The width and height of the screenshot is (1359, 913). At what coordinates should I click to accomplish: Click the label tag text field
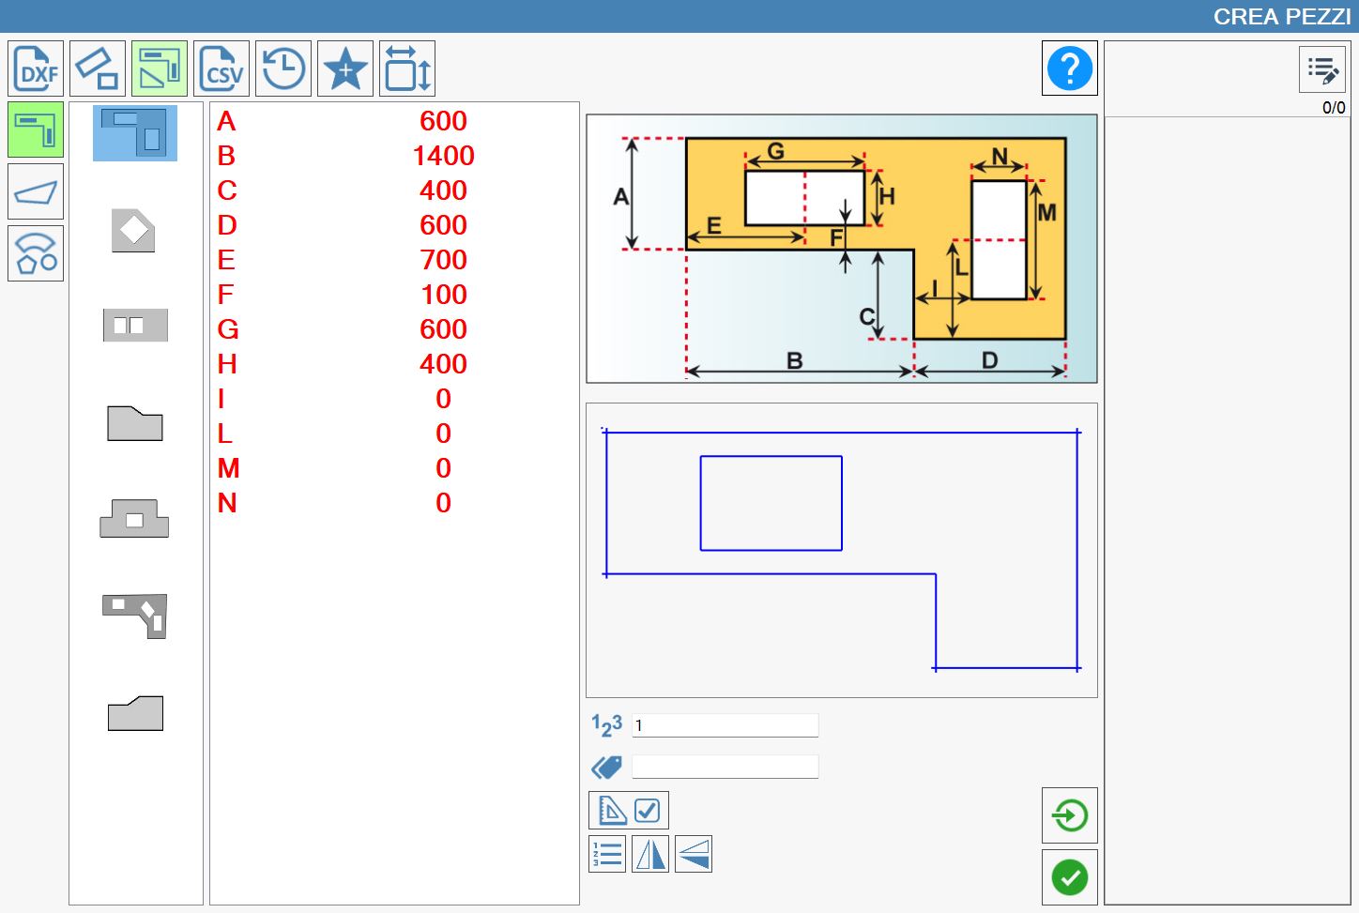pyautogui.click(x=725, y=767)
